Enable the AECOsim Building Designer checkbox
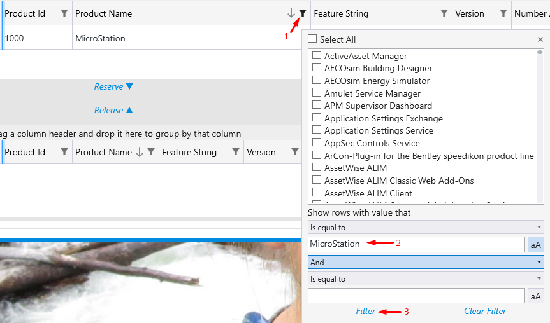Viewport: 550px width, 323px height. point(317,68)
